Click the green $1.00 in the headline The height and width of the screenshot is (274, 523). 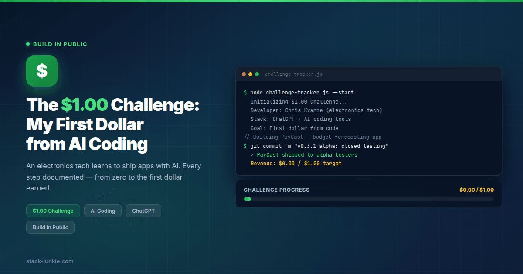pyautogui.click(x=85, y=105)
